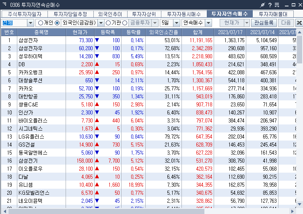
Task: Click the up arrow in DB row
Action: click(97, 64)
